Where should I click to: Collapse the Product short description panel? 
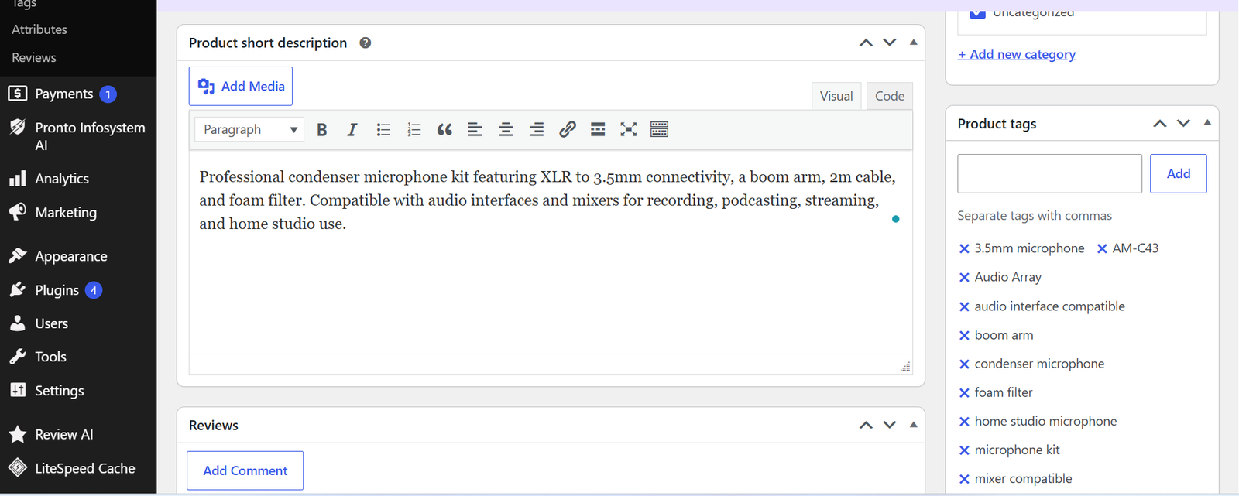[x=914, y=43]
